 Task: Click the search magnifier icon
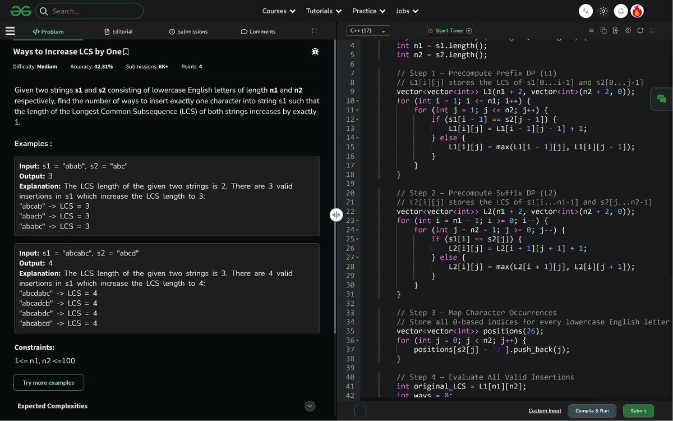(x=44, y=11)
